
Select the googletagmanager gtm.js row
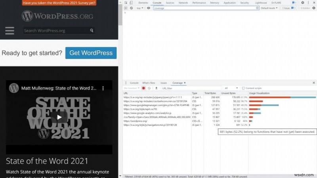click(220, 105)
